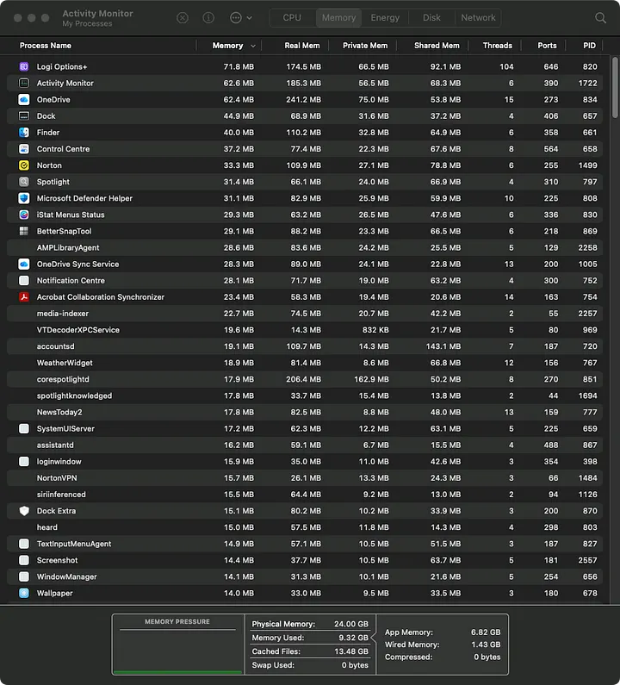Switch to the CPU tab
This screenshot has height=685, width=620.
point(292,18)
